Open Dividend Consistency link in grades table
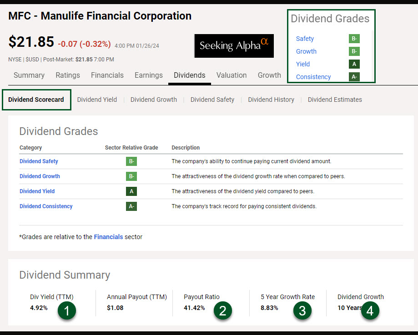Image resolution: width=418 pixels, height=335 pixels. [x=46, y=206]
